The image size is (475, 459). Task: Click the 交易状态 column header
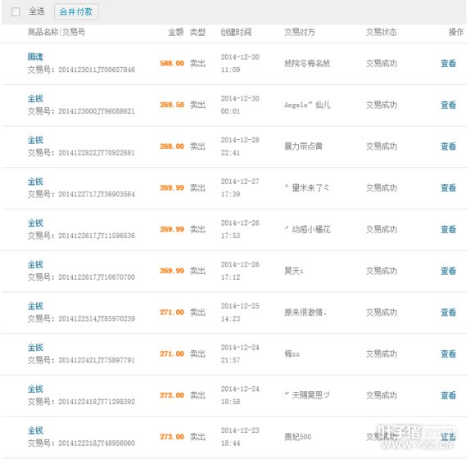pos(381,32)
